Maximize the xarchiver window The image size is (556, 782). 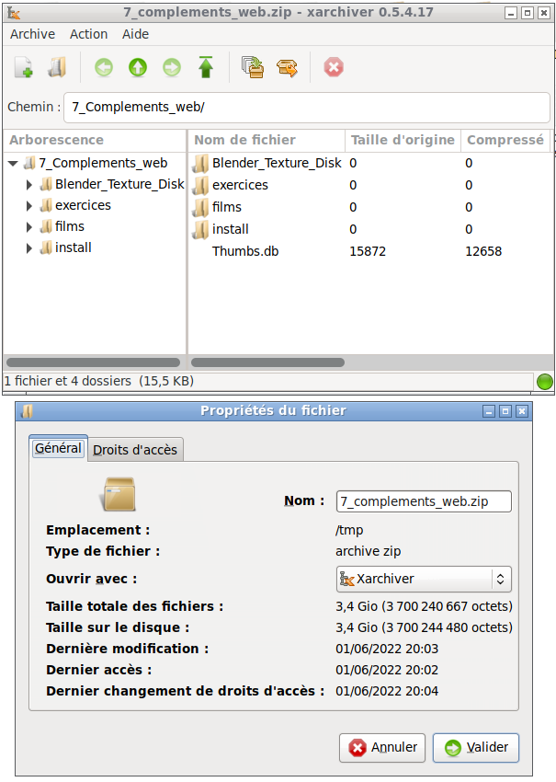[528, 13]
